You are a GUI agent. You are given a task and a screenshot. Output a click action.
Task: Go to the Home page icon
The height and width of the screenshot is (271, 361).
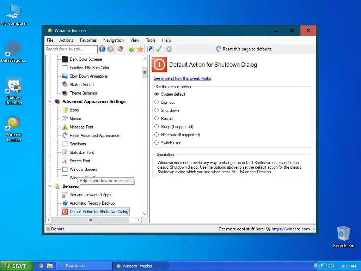click(121, 49)
